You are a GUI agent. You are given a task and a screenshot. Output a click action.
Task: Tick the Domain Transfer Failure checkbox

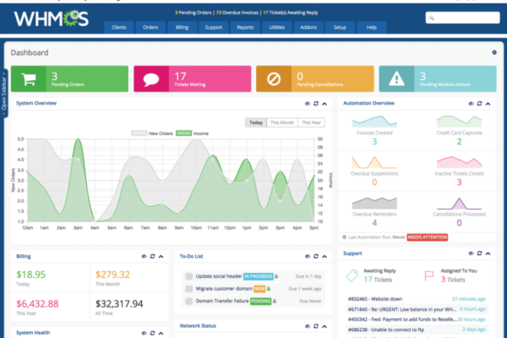(188, 300)
